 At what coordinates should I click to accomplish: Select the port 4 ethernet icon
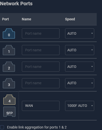[9, 100]
